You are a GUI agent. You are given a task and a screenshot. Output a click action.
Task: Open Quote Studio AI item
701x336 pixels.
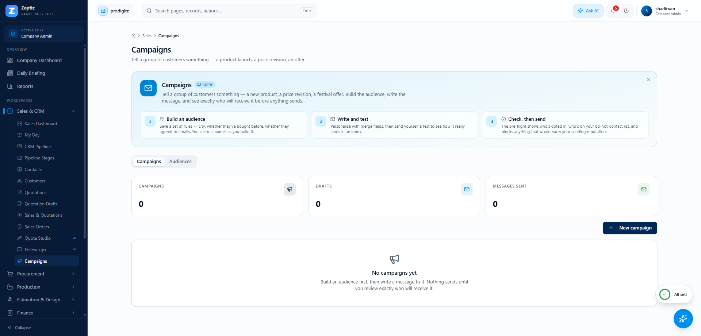pos(47,238)
